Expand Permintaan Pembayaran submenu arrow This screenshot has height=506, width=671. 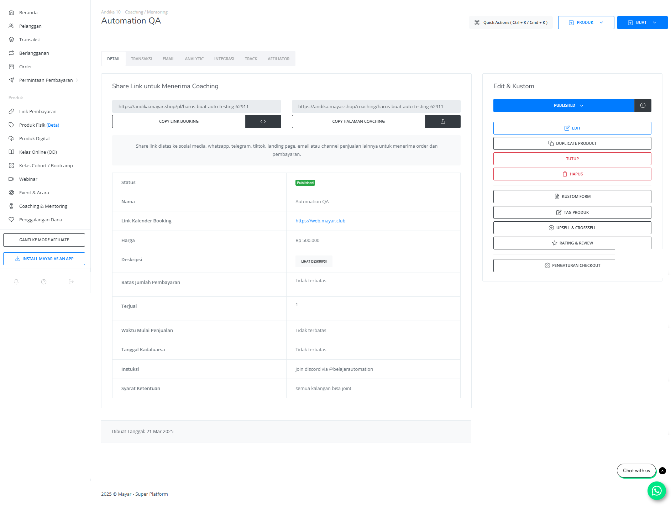click(x=77, y=80)
